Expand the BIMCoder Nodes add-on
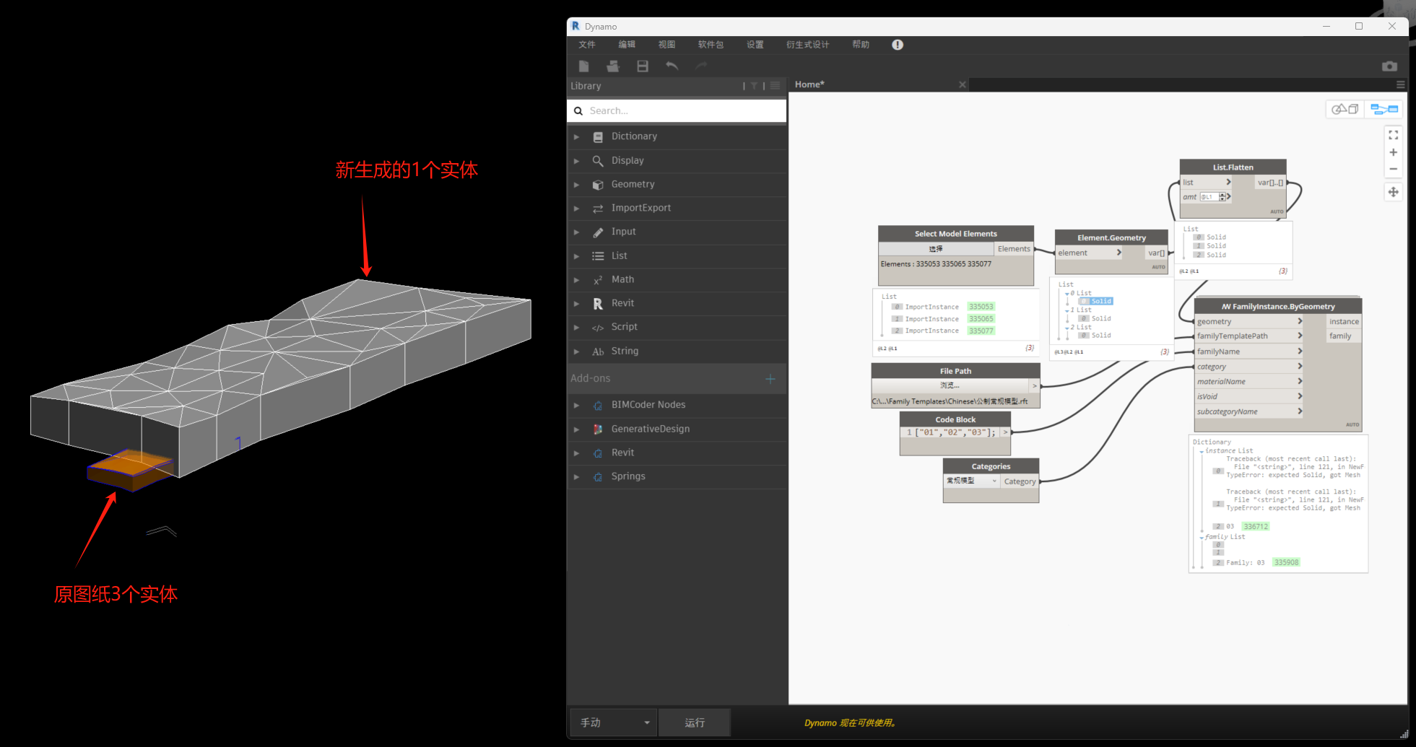 [x=648, y=405]
